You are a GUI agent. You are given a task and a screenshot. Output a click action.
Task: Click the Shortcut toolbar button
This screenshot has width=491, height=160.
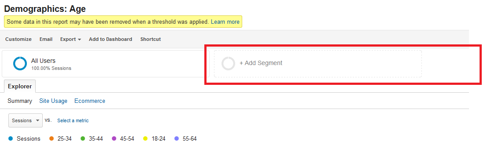[x=151, y=40]
